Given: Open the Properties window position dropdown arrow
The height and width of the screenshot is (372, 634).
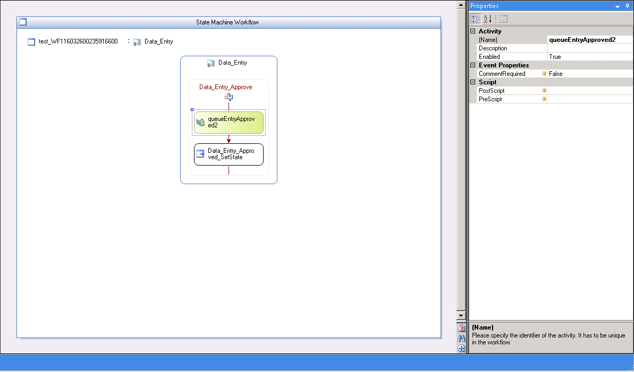Looking at the screenshot, I should pyautogui.click(x=618, y=6).
